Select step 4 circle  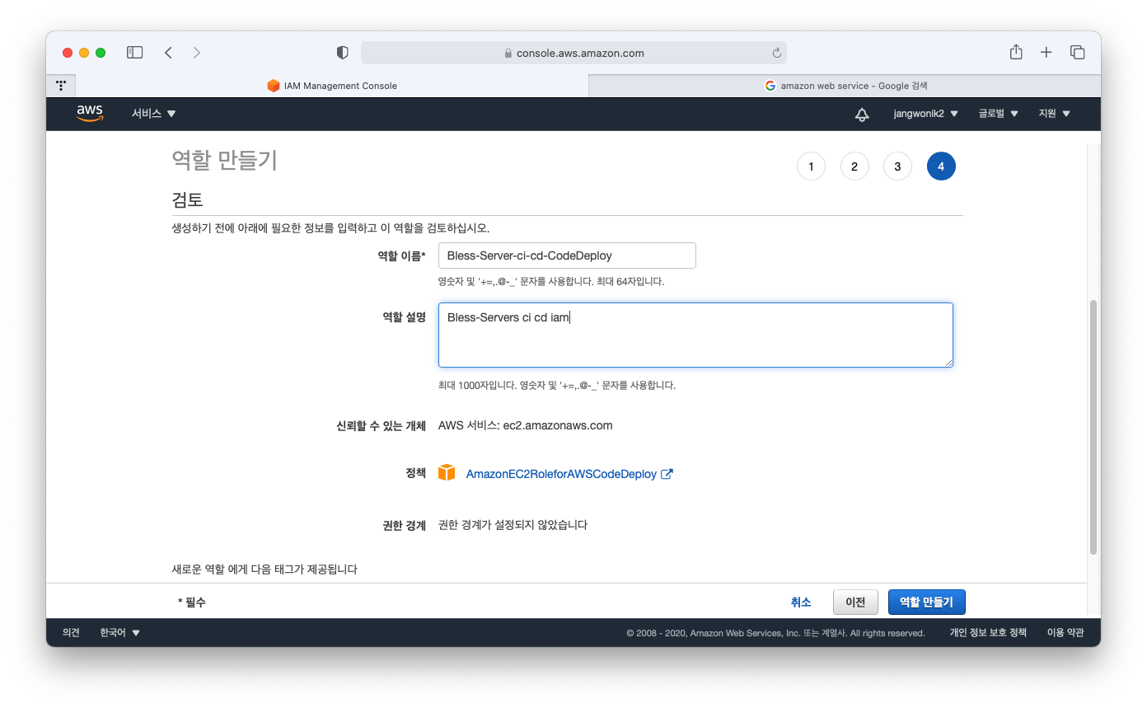tap(941, 166)
